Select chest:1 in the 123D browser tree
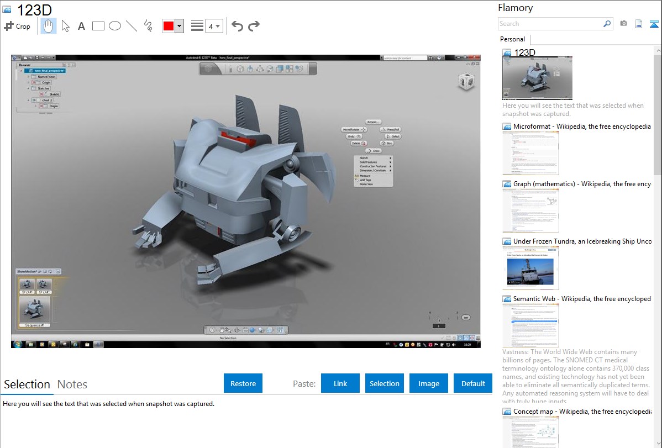This screenshot has height=448, width=662. coord(43,100)
